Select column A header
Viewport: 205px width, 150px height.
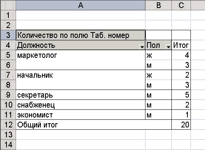pyautogui.click(x=81, y=5)
